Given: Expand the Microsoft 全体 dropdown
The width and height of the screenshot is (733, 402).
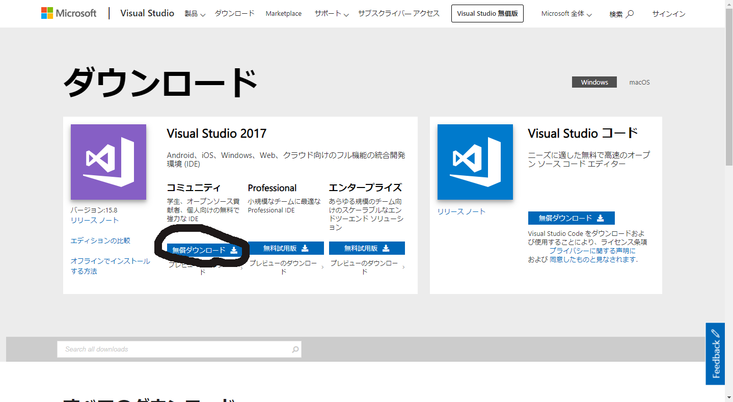Looking at the screenshot, I should (x=566, y=14).
